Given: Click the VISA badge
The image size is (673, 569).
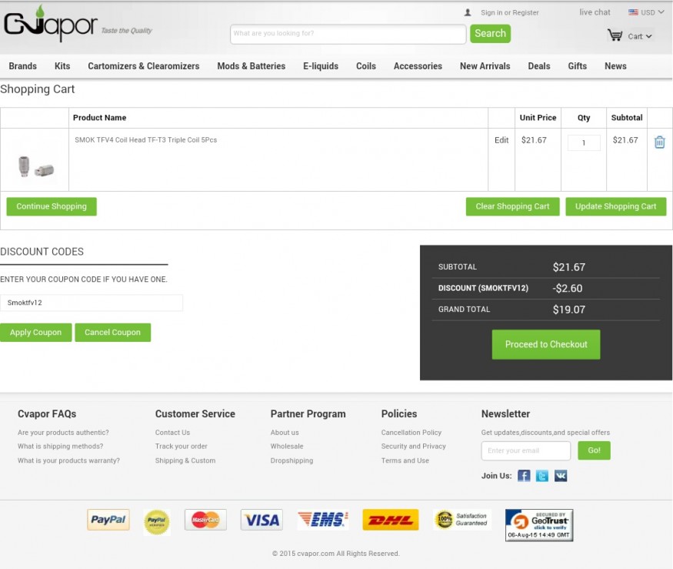Looking at the screenshot, I should tap(262, 520).
